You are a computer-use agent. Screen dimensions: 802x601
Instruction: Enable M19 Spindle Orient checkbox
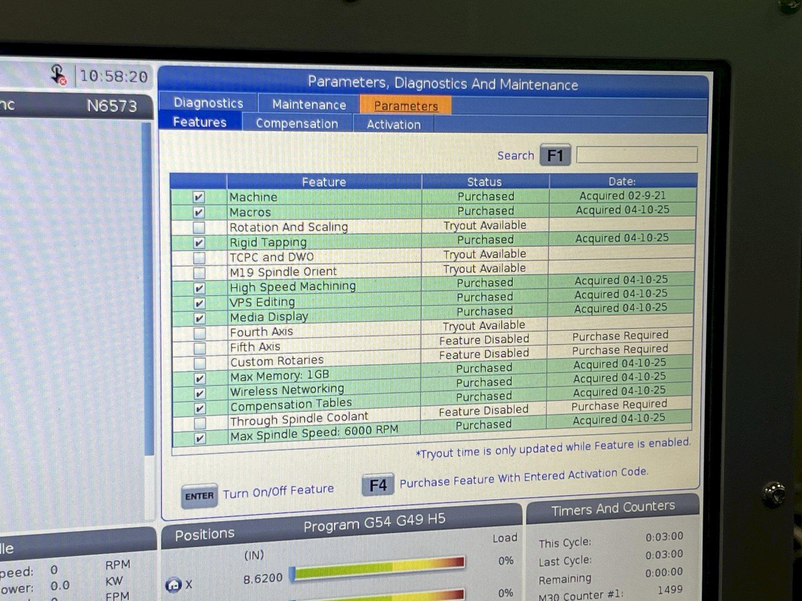(199, 273)
